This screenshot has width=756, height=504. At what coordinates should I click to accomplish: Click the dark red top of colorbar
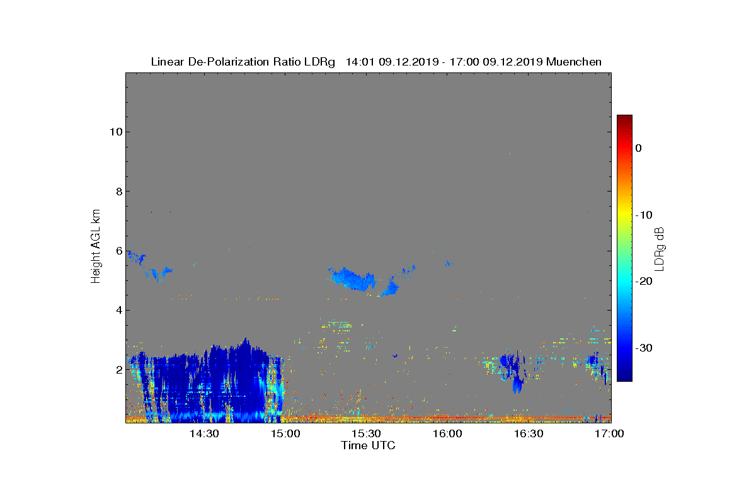624,118
